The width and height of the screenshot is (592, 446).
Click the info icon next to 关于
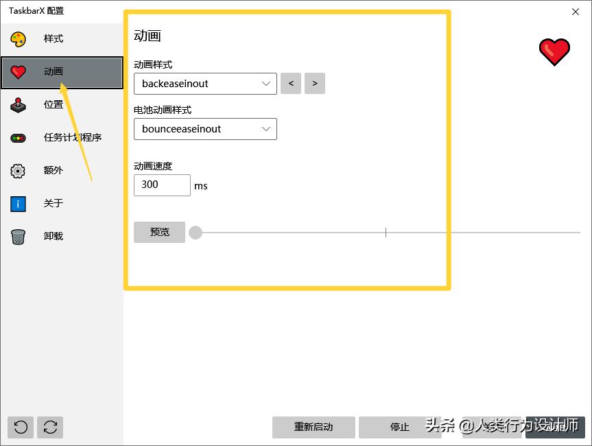[17, 203]
